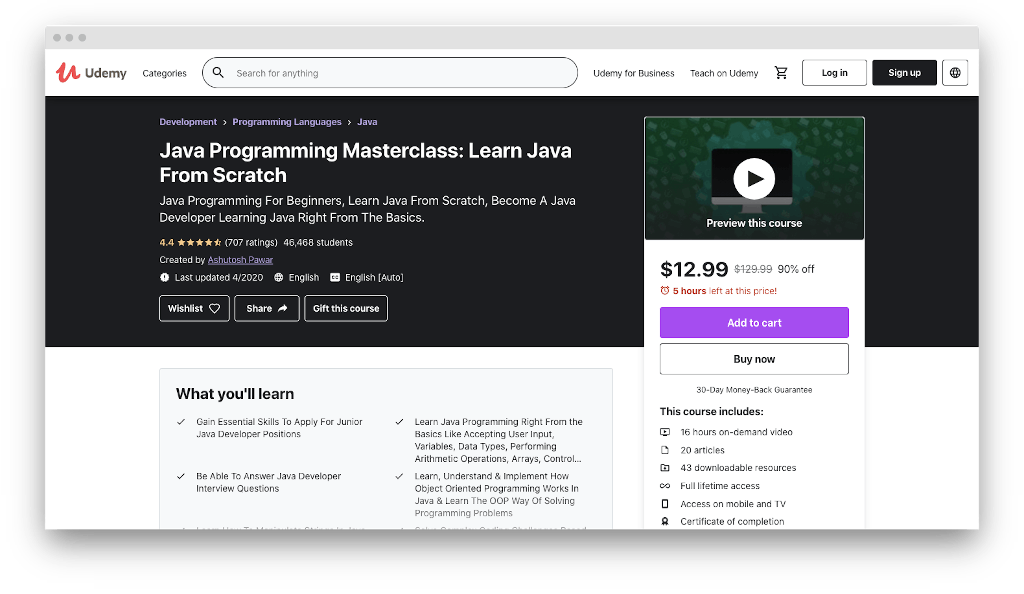Image resolution: width=1024 pixels, height=594 pixels.
Task: Click the on-demand video icon
Action: 664,432
